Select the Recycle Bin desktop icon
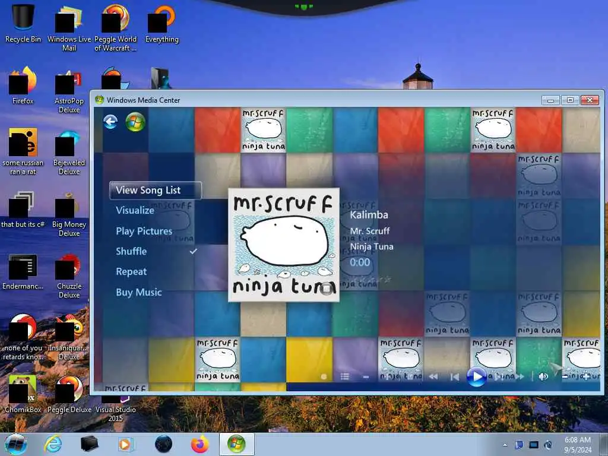Screen dimensions: 608x456 pos(23,23)
